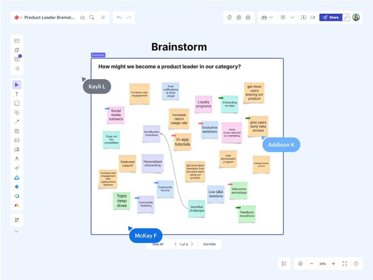Click View All in path navigation

coord(158,244)
